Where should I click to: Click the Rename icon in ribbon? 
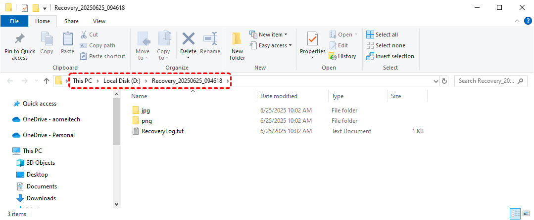(210, 39)
